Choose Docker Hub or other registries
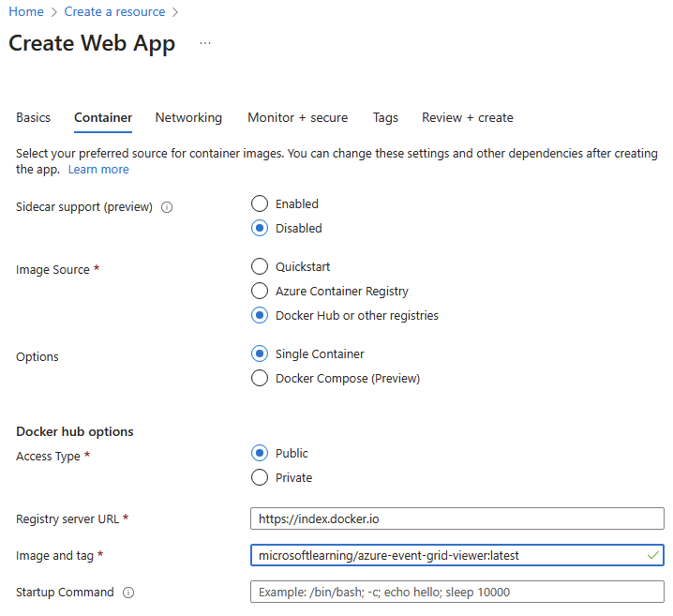 point(260,315)
